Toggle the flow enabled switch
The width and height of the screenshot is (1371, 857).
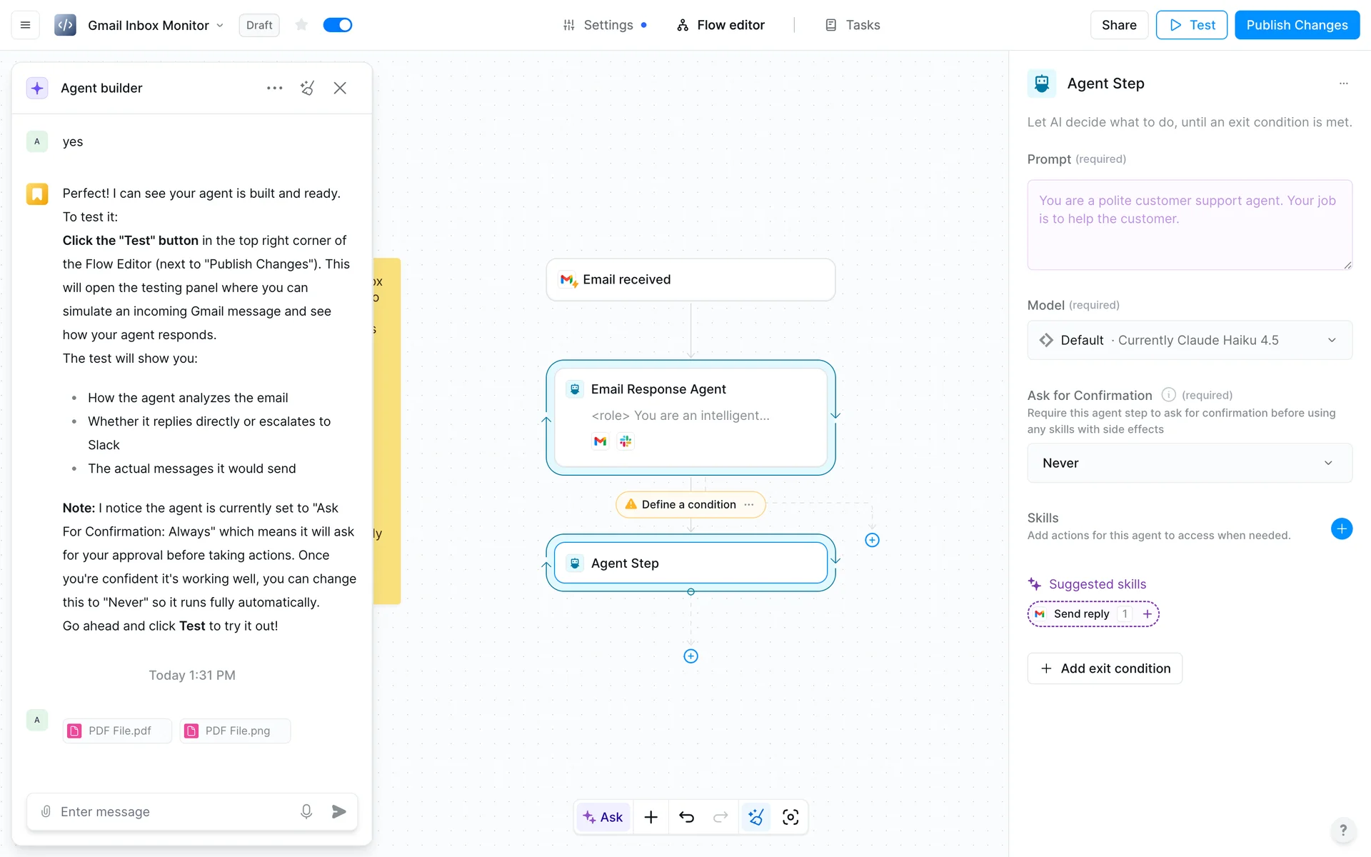point(337,25)
